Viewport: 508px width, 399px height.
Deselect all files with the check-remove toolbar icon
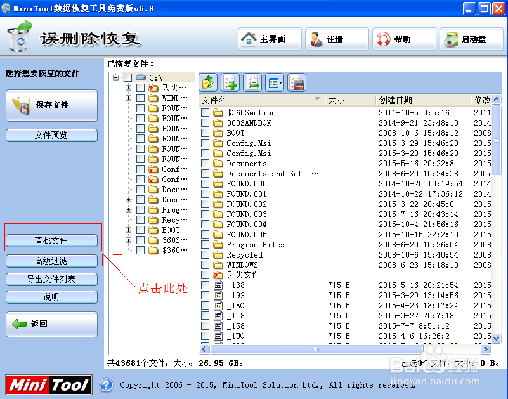click(x=252, y=82)
